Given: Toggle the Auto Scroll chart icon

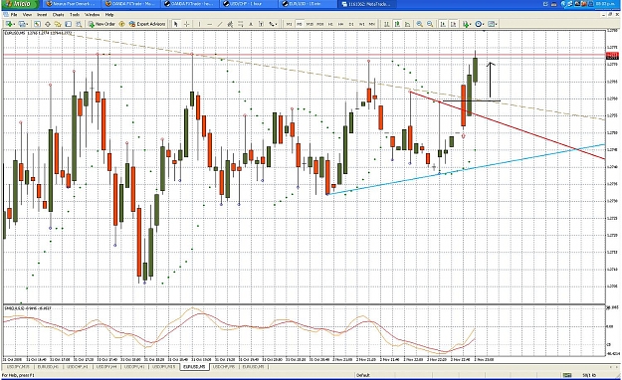Looking at the screenshot, I should [443, 24].
